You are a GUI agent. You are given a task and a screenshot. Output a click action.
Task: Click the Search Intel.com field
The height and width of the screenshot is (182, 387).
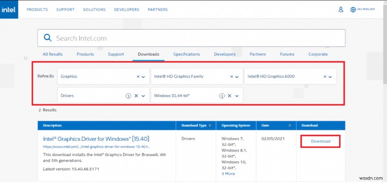tap(191, 38)
